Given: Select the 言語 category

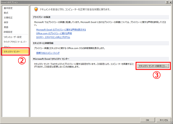Looking at the screenshot, I should tap(6, 27).
